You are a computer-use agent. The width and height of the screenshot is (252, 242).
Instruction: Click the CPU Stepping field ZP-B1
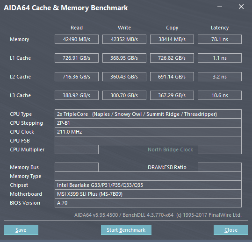coord(148,123)
